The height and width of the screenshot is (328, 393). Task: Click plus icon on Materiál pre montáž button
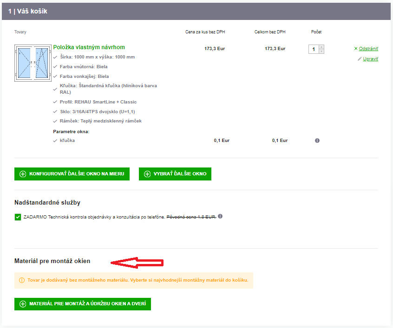pyautogui.click(x=23, y=304)
